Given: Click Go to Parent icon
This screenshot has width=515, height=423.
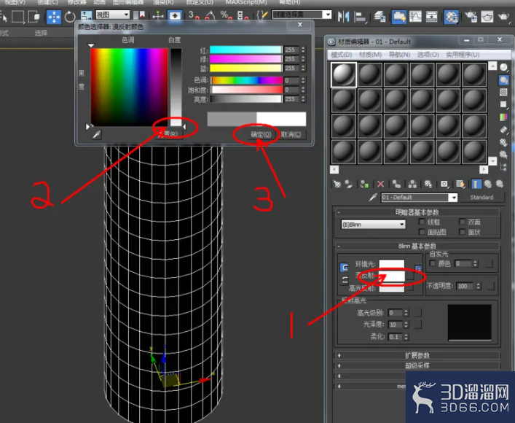Looking at the screenshot, I should point(488,184).
